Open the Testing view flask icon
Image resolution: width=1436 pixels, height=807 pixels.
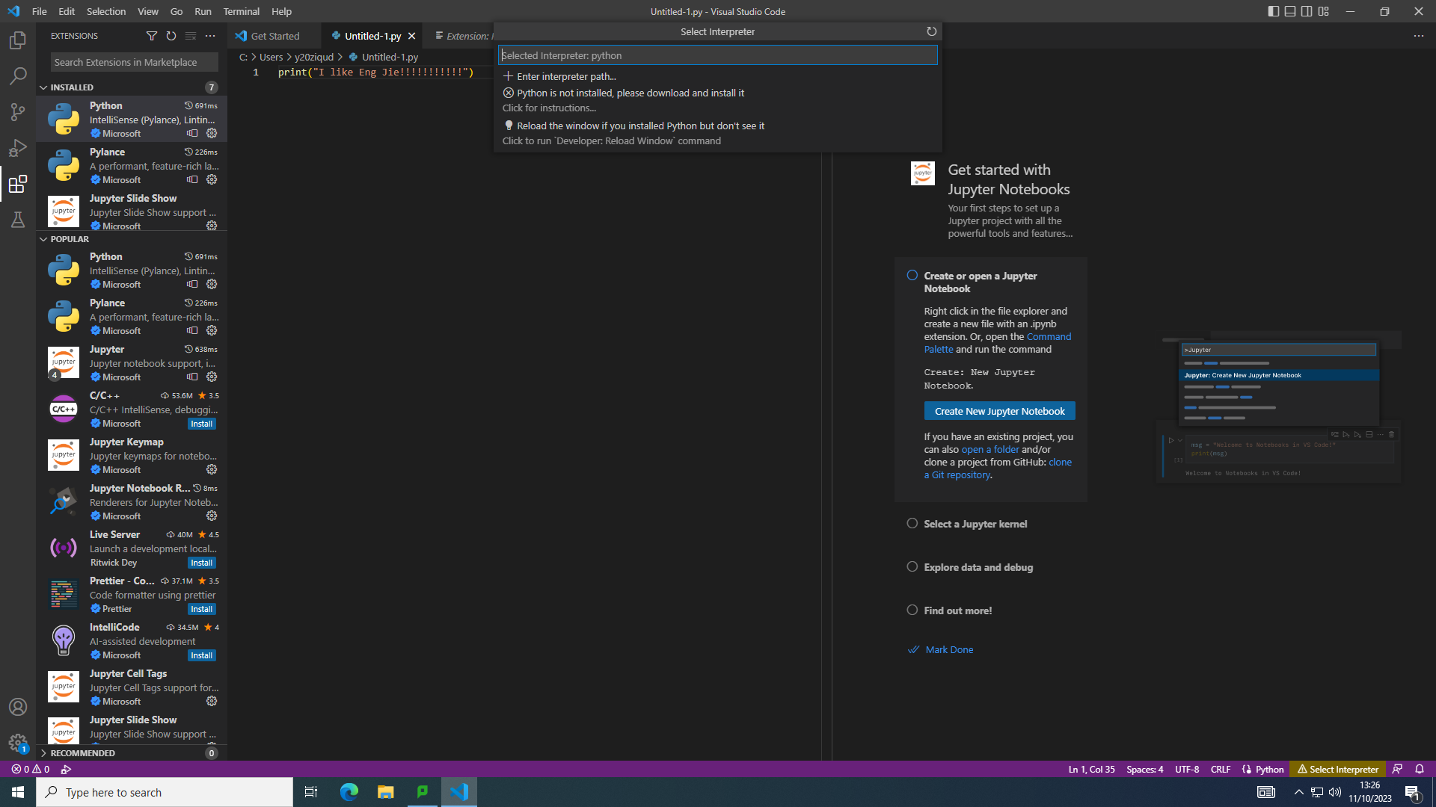tap(18, 220)
